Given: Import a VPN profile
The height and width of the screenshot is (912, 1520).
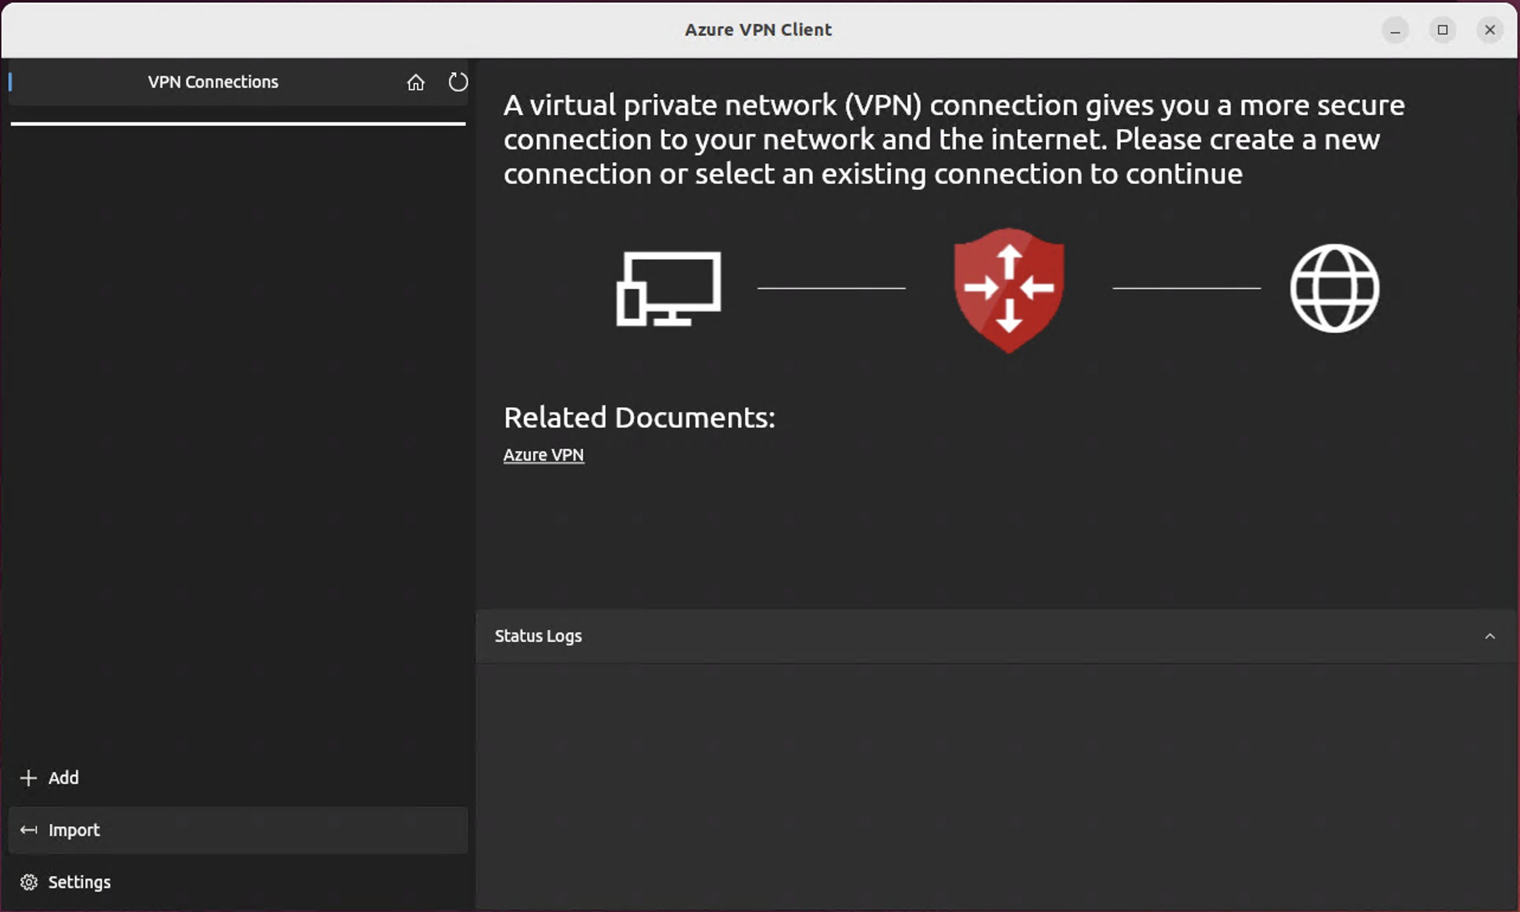Looking at the screenshot, I should click(x=238, y=830).
